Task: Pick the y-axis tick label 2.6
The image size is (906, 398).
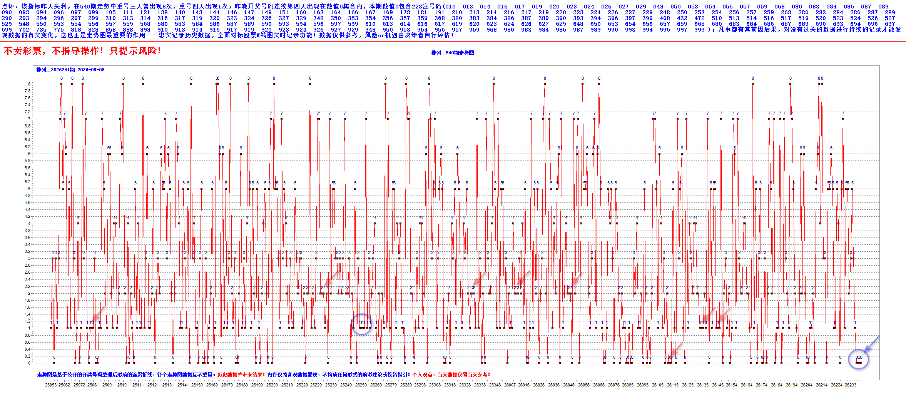Action: pyautogui.click(x=27, y=272)
